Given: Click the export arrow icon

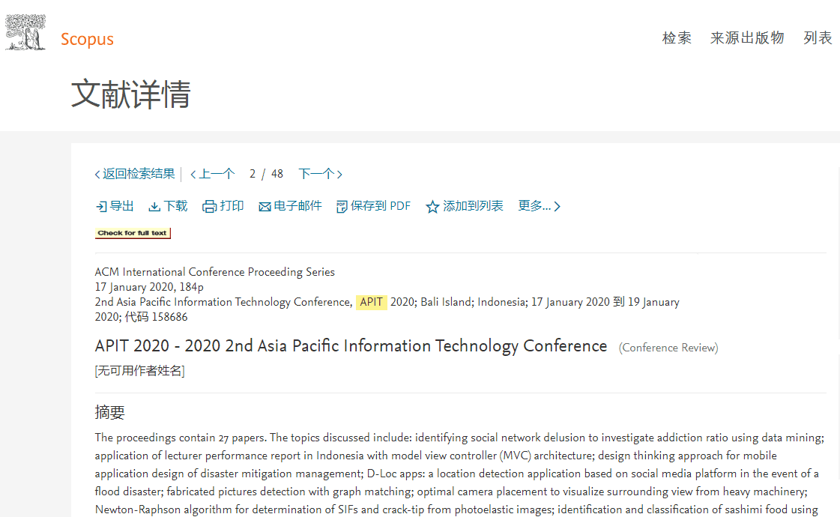Looking at the screenshot, I should tap(101, 207).
